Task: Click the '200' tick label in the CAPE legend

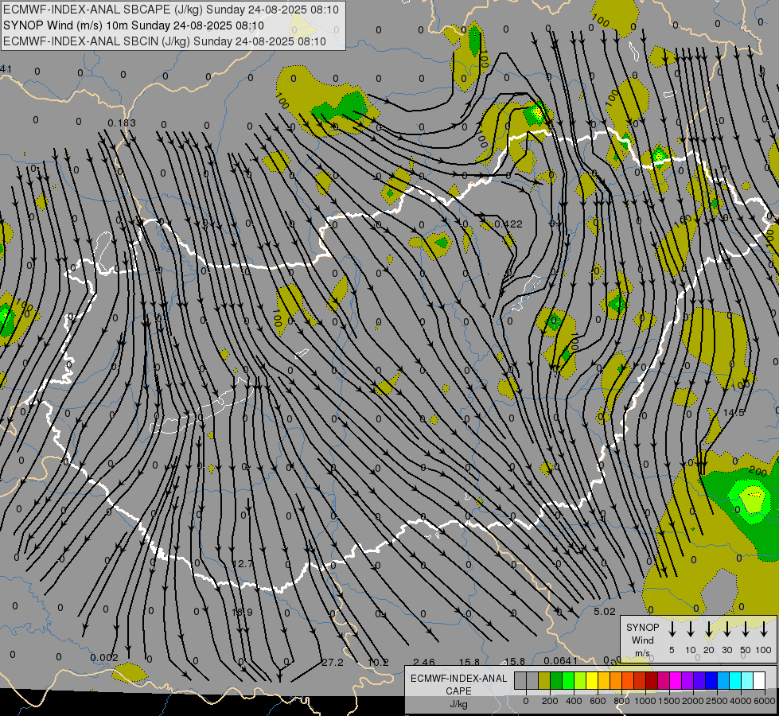Action: (550, 701)
